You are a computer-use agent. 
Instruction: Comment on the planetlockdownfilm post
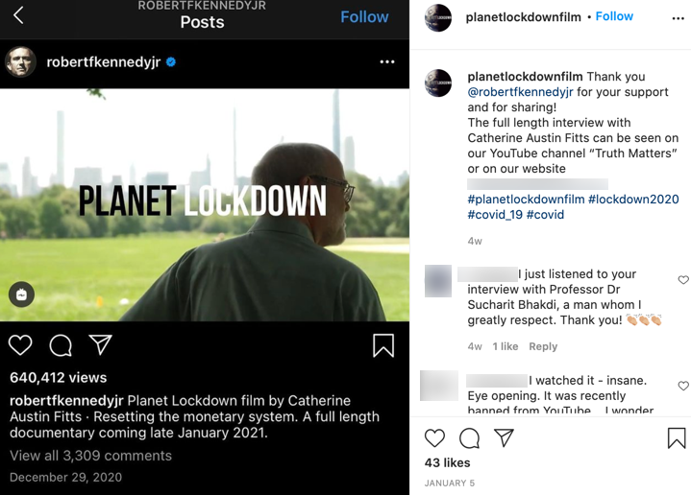pos(469,438)
